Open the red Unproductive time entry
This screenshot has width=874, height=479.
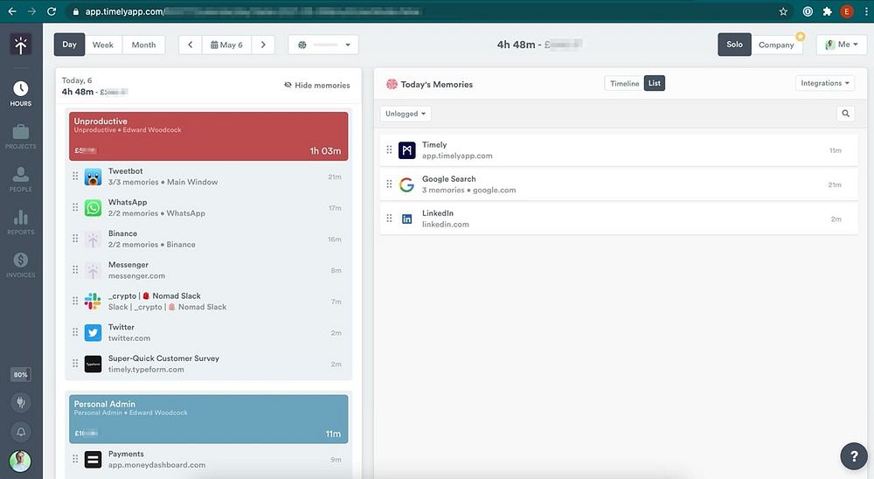(209, 136)
